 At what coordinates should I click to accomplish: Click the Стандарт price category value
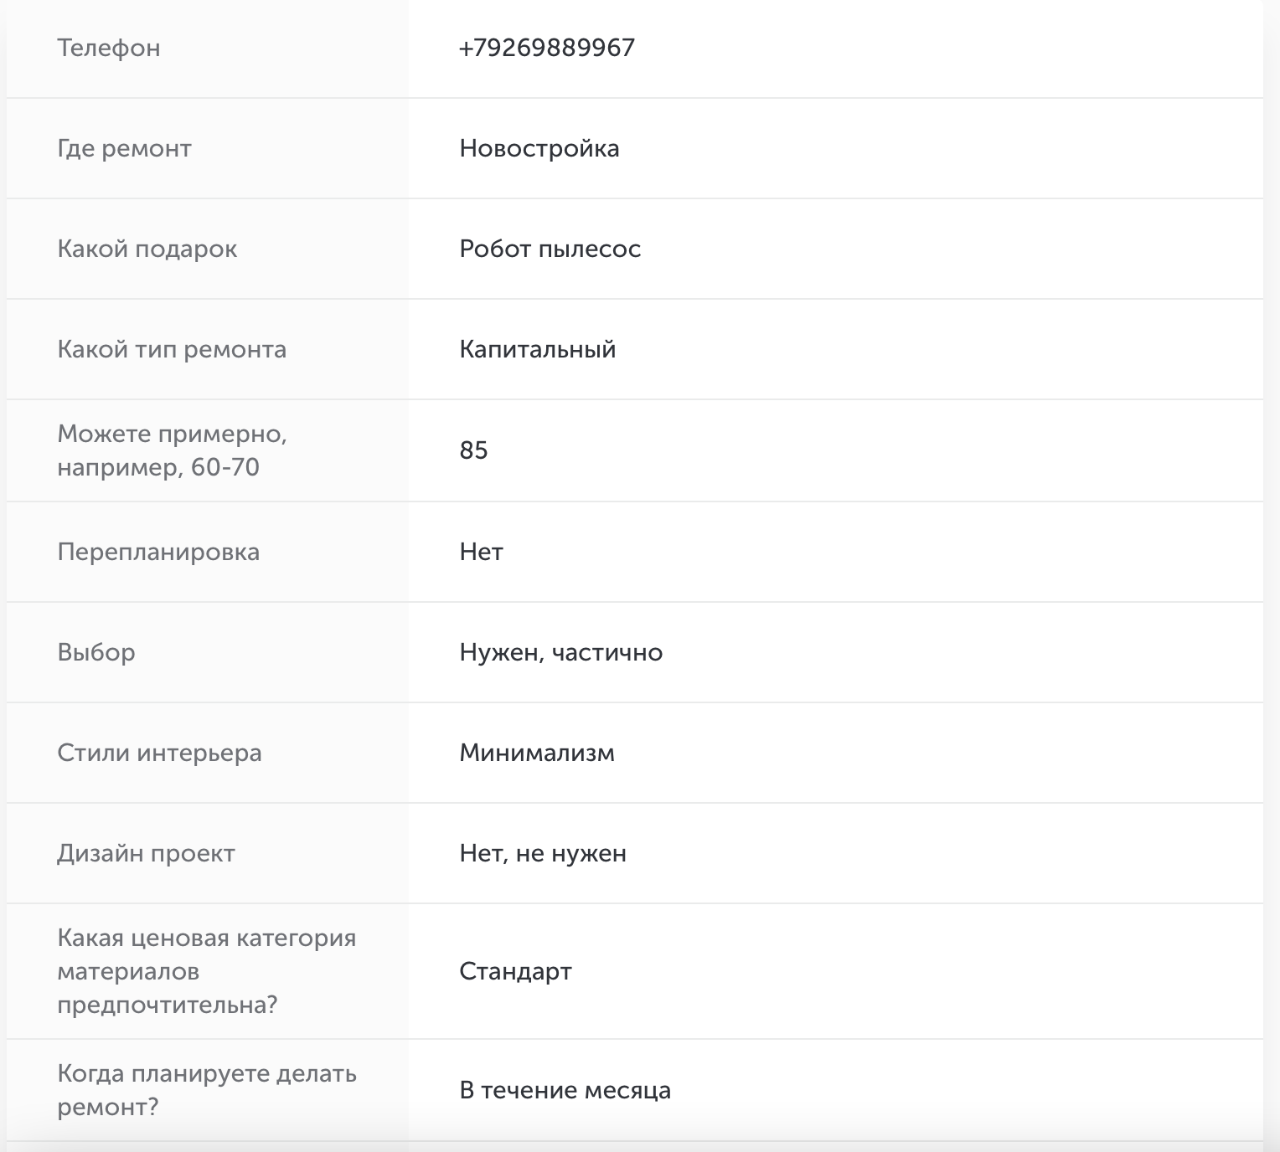coord(515,971)
